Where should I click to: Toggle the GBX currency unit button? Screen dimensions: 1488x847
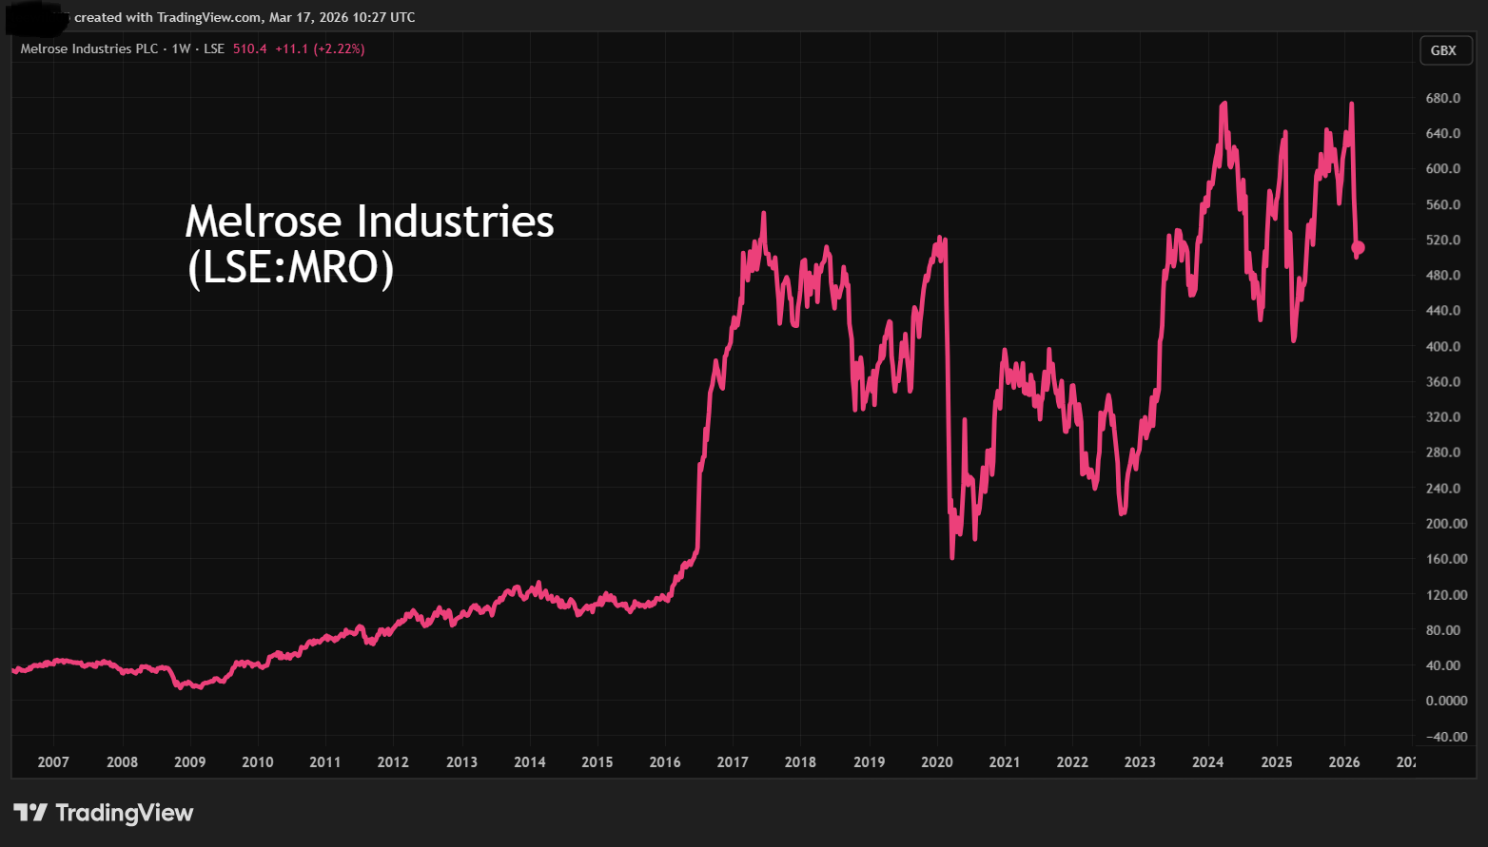pos(1445,50)
